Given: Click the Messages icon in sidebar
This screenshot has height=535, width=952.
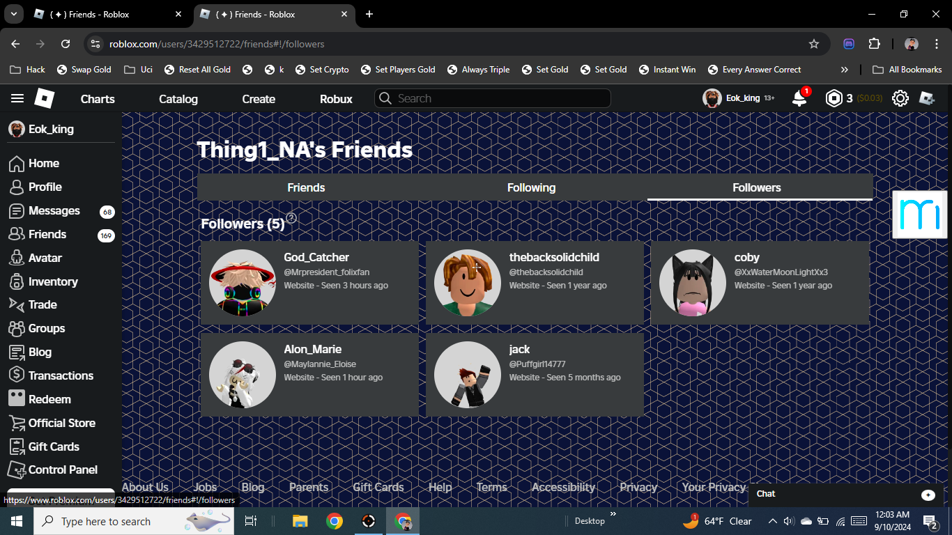Looking at the screenshot, I should pyautogui.click(x=17, y=211).
